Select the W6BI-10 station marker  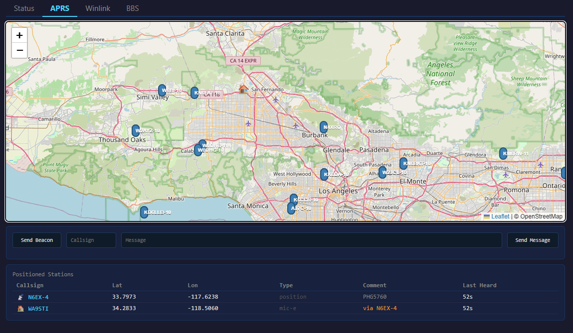(162, 90)
